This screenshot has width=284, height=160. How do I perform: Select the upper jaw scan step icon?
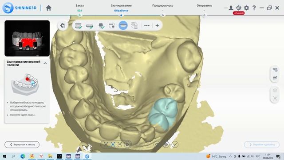[78, 26]
